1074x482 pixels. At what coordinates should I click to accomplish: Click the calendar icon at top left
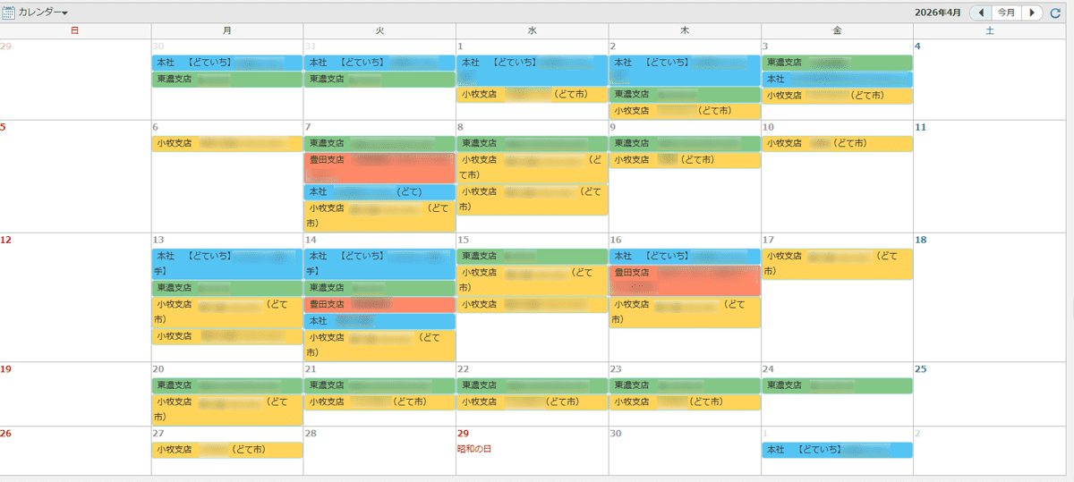8,13
